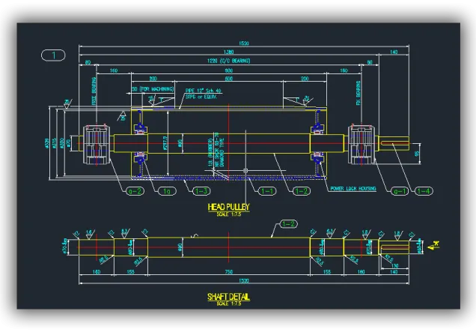The image size is (476, 332).
Task: Select the 130 keyway dimension in shaft detail
Action: coord(394,266)
